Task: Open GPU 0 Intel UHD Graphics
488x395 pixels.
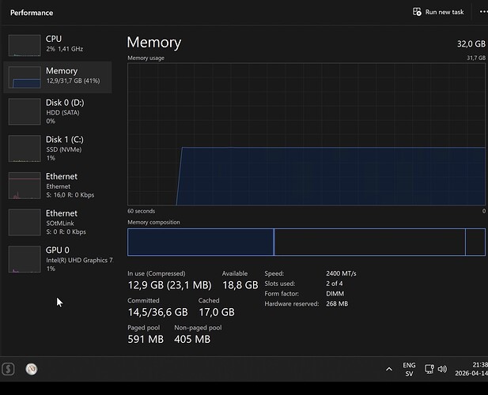Action: tap(58, 259)
